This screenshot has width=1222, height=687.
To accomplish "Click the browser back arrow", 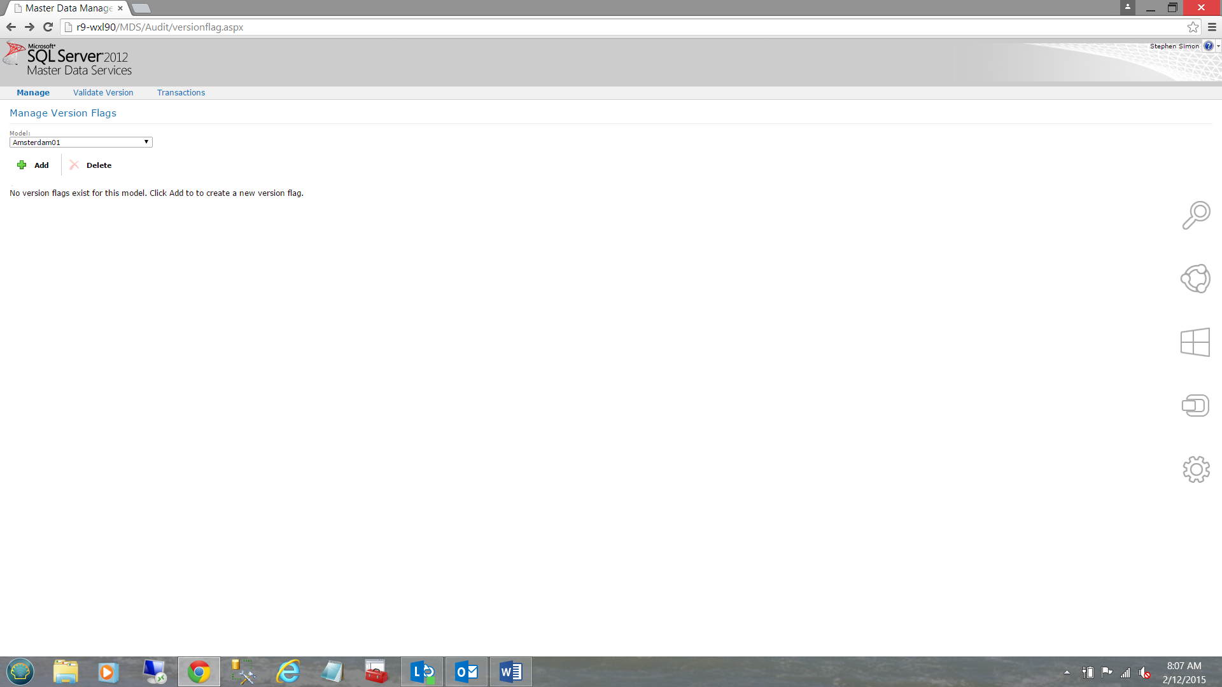I will [11, 27].
